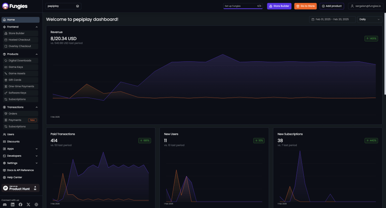This screenshot has height=208, width=386.
Task: Click the store switcher icon next to pepiplay
Action: [x=78, y=6]
